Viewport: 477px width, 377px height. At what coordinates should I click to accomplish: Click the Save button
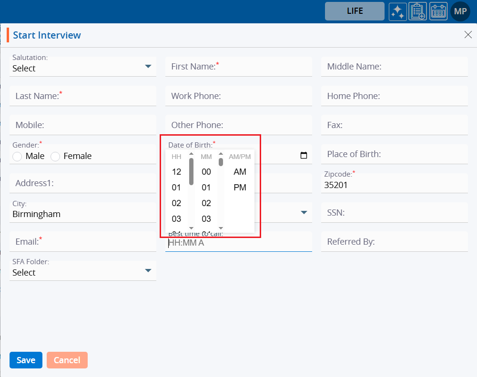pos(26,360)
